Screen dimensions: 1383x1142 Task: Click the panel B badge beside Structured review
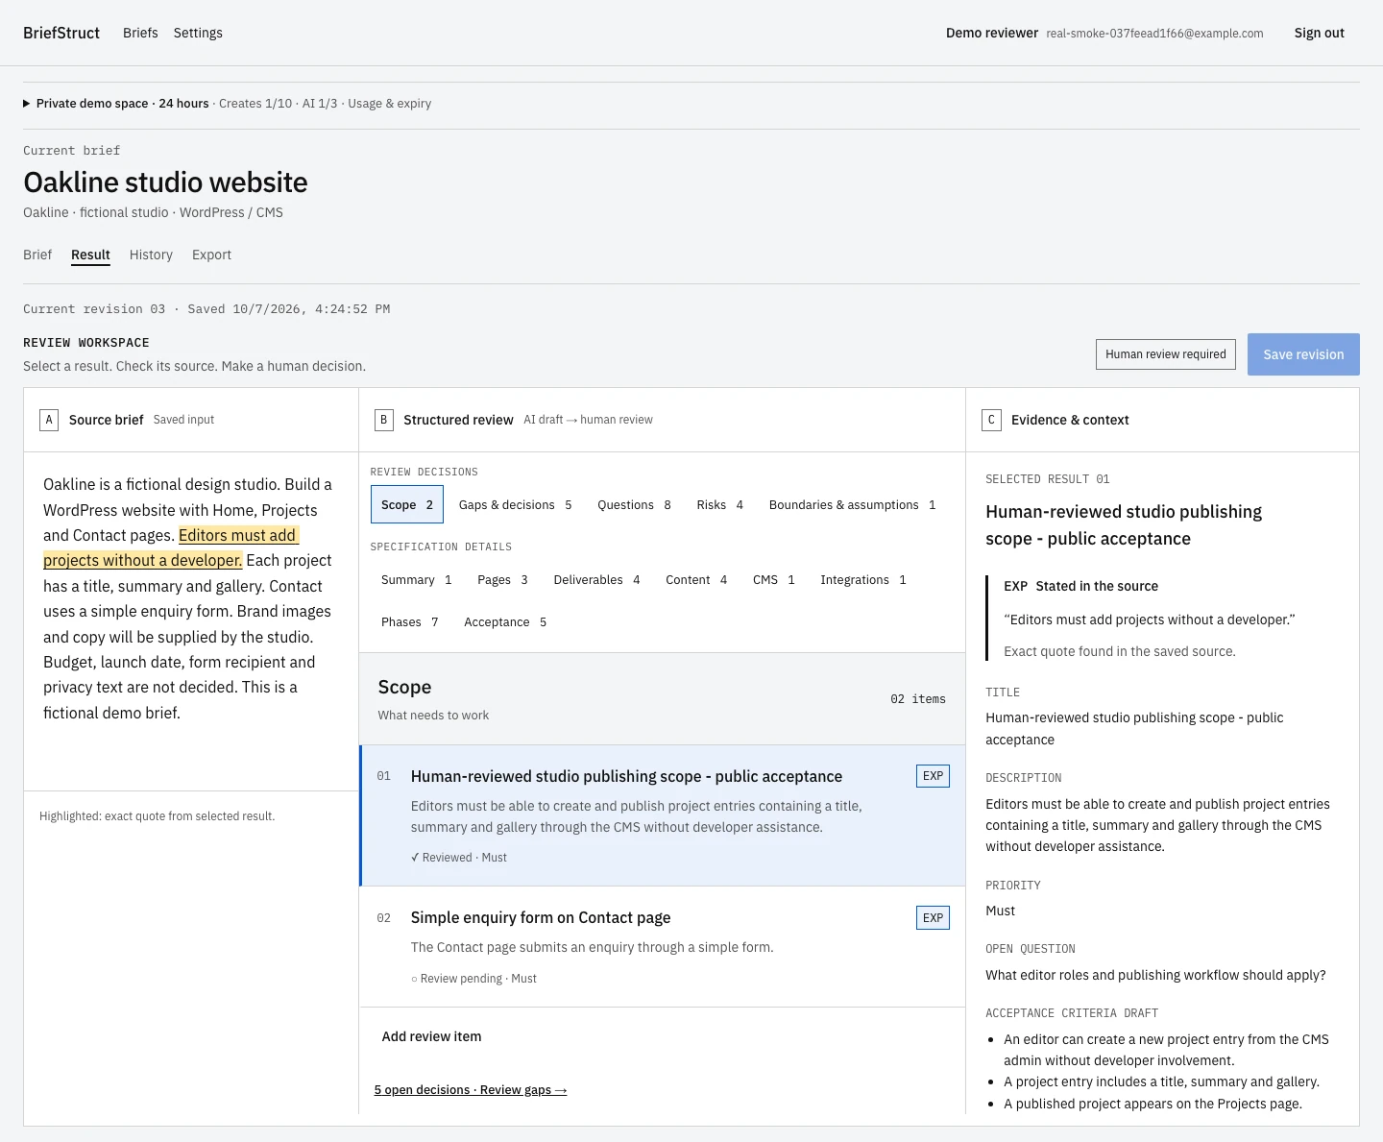point(383,420)
